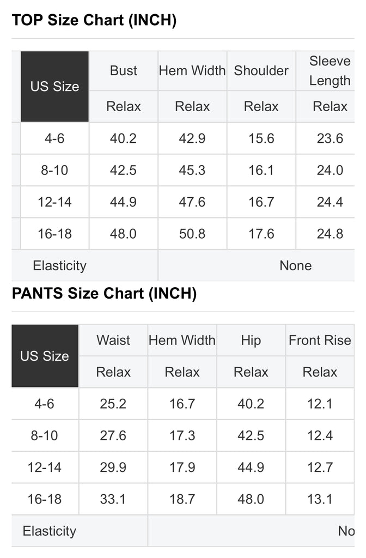Select the Bust column header
The height and width of the screenshot is (558, 366).
(124, 71)
